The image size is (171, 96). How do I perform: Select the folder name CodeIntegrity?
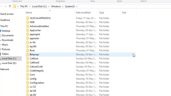pos(37,71)
